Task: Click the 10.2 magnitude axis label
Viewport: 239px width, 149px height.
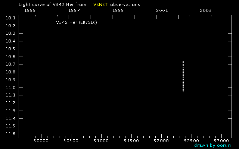Action: coord(10,26)
